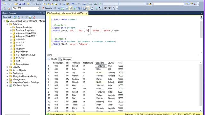Click the Connect Object Explorer icon
The width and height of the screenshot is (205, 115).
click(x=15, y=17)
